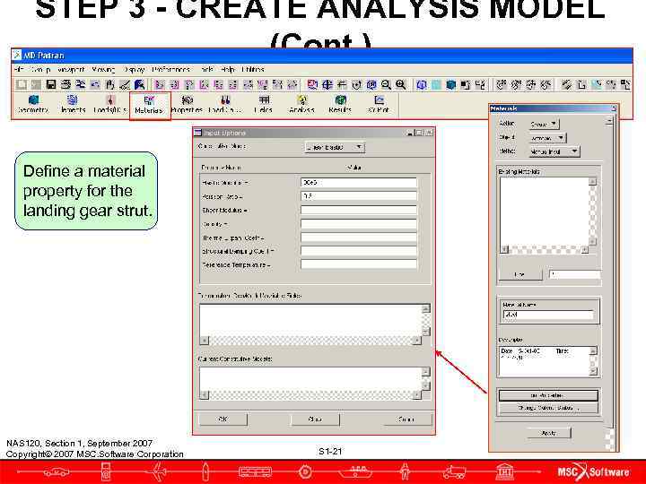Open the Properties application

coord(187,104)
